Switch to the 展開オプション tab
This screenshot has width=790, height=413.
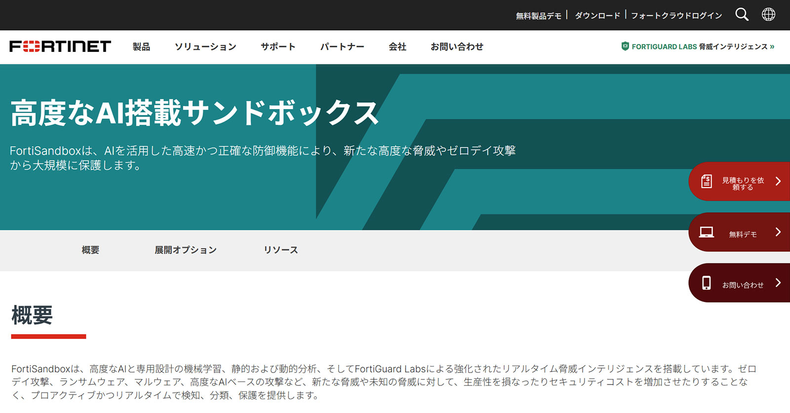(186, 250)
